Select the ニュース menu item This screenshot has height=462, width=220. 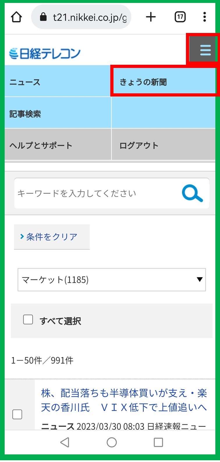[x=58, y=82]
